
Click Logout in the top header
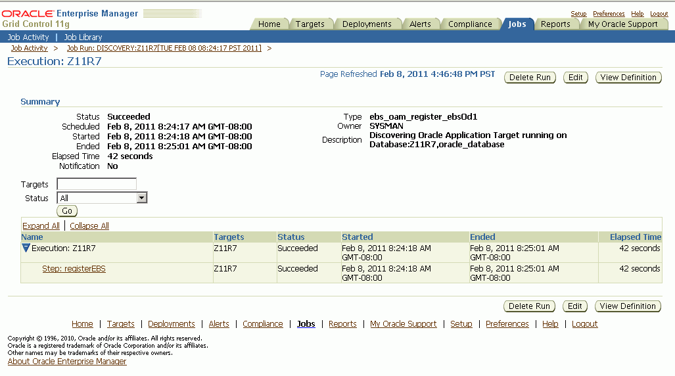tap(659, 14)
